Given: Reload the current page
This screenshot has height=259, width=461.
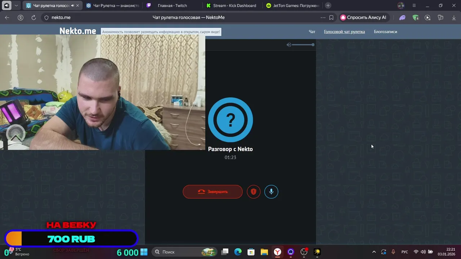Looking at the screenshot, I should coord(33,17).
